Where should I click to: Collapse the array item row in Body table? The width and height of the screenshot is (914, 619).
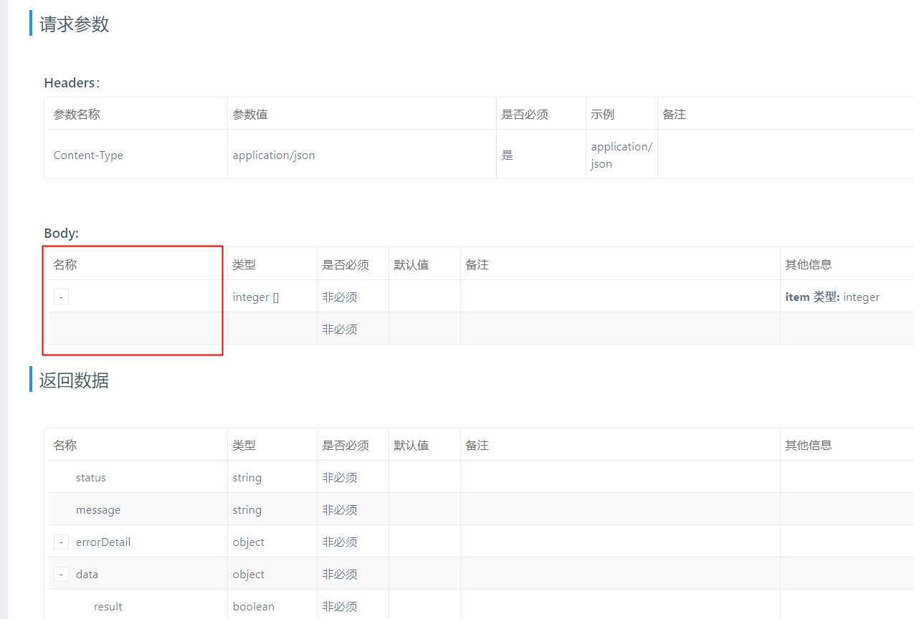pos(61,296)
